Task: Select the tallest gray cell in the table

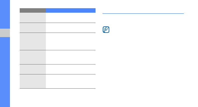Action: [33, 41]
